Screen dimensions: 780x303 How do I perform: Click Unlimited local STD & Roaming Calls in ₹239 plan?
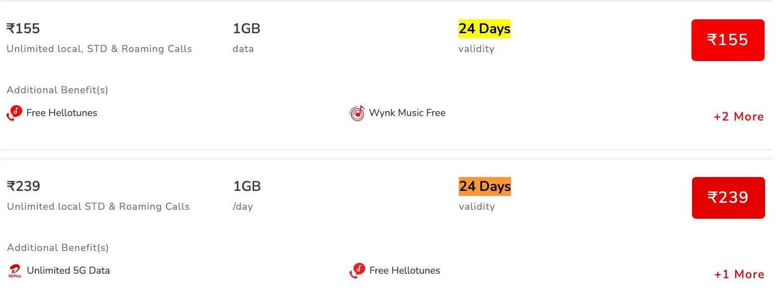tap(98, 206)
